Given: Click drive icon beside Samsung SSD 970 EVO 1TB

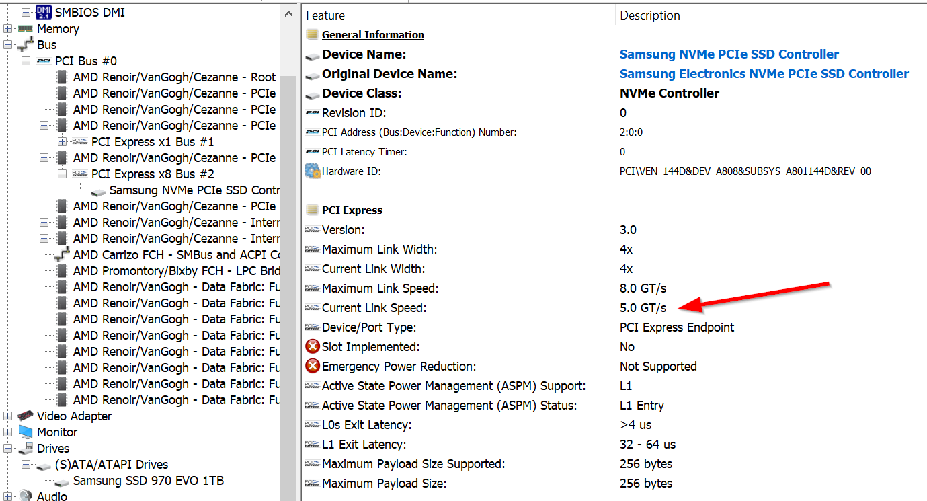Looking at the screenshot, I should [x=62, y=482].
